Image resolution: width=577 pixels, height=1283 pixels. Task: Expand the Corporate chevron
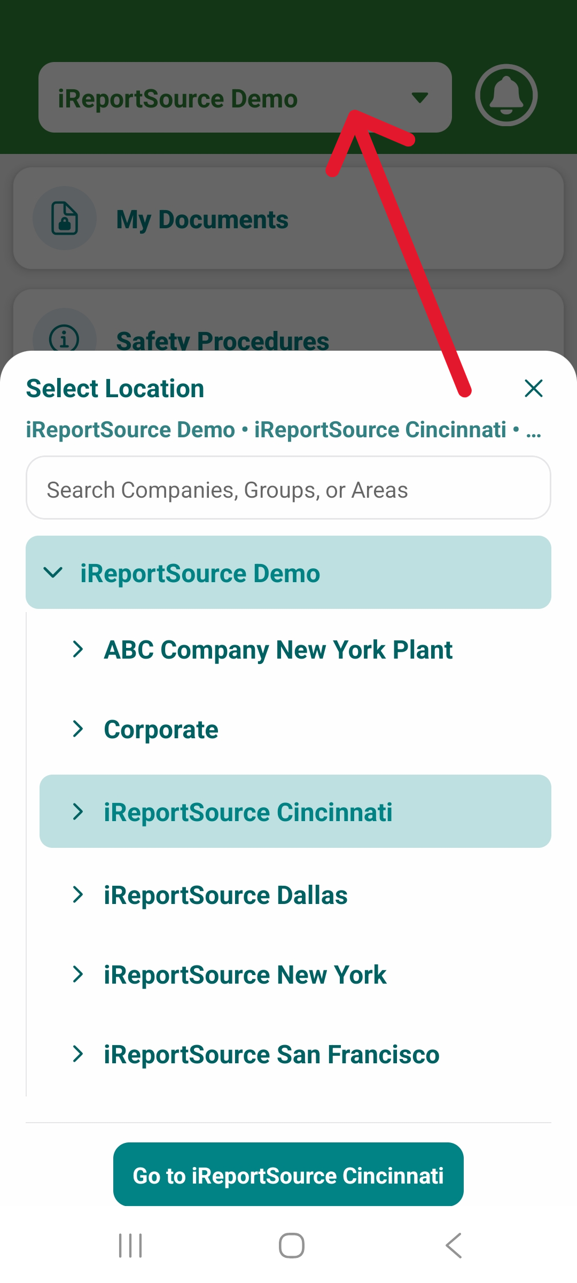(78, 729)
